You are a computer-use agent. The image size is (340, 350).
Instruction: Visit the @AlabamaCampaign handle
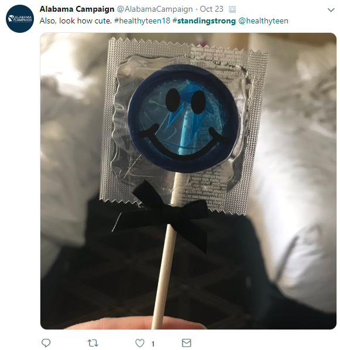pos(154,9)
